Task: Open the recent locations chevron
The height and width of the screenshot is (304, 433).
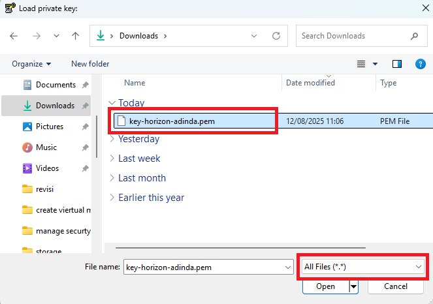Action: click(56, 36)
